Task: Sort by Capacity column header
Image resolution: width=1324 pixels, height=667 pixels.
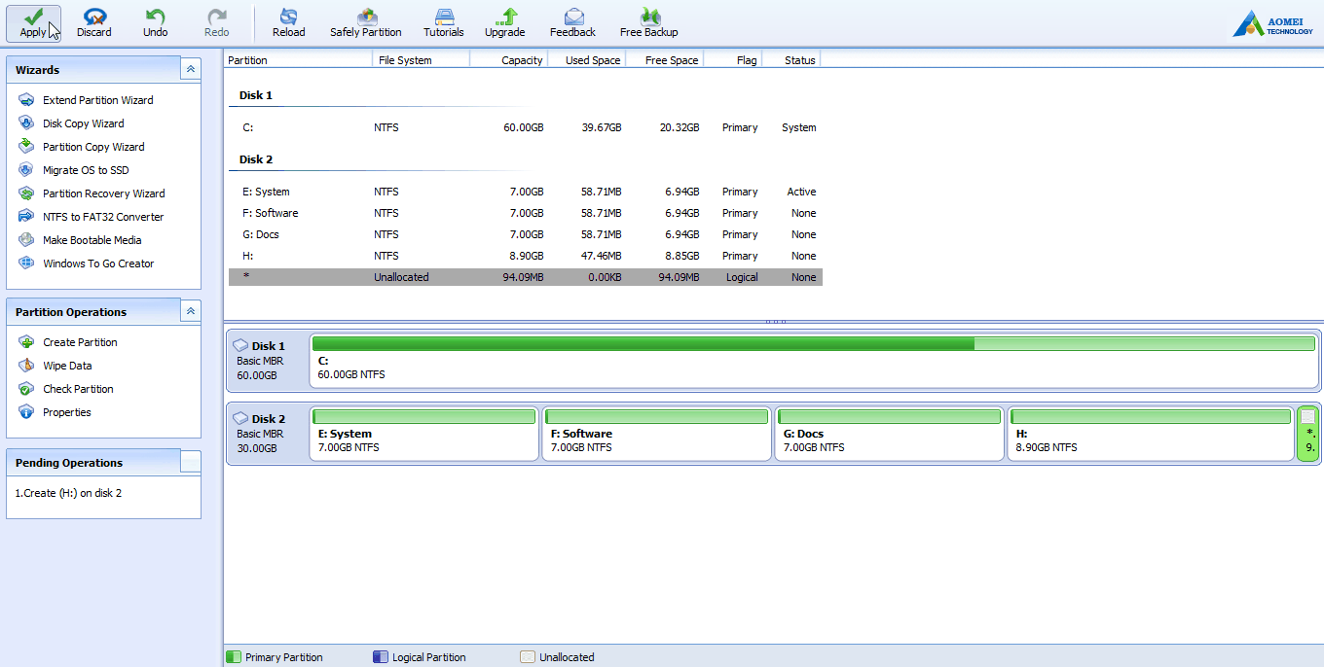Action: pos(508,59)
